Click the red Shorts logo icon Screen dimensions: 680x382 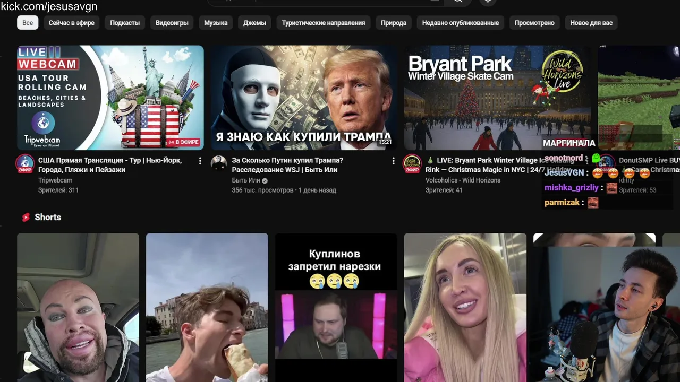[x=25, y=217]
